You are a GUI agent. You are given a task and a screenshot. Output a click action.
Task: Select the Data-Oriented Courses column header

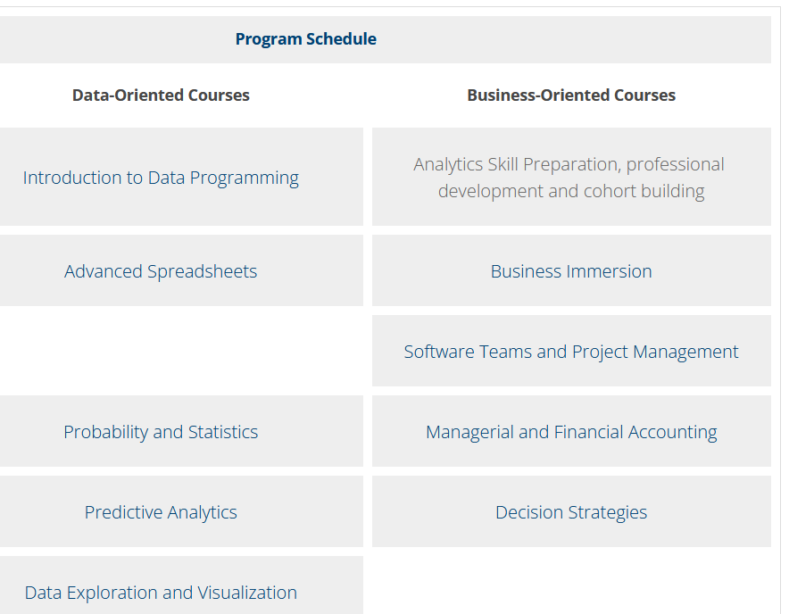pos(161,95)
